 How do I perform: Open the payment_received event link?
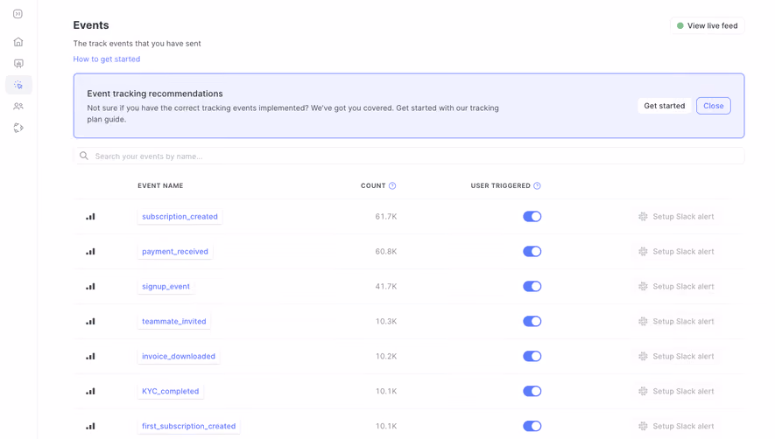pyautogui.click(x=175, y=251)
